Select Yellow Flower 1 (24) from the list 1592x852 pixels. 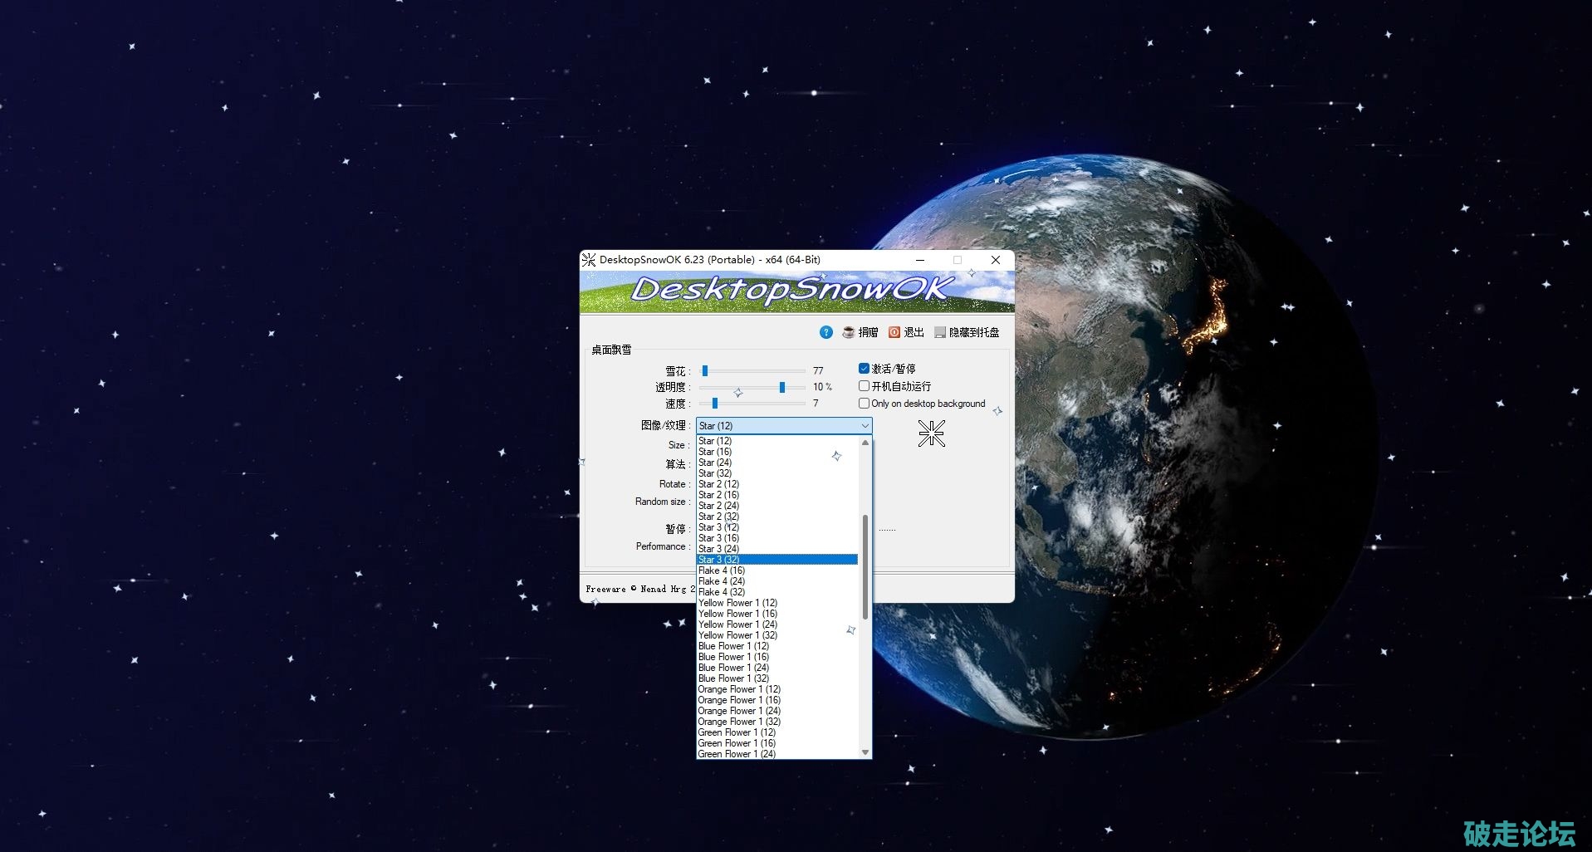tap(737, 624)
